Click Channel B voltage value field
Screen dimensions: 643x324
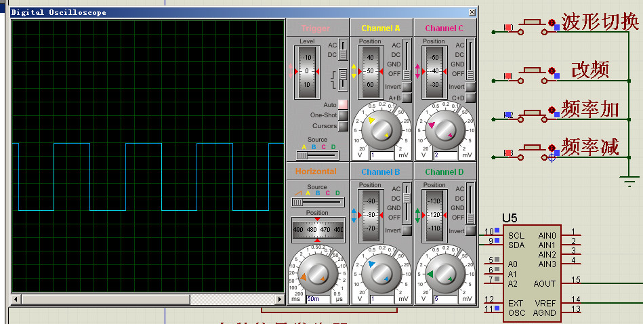point(381,299)
